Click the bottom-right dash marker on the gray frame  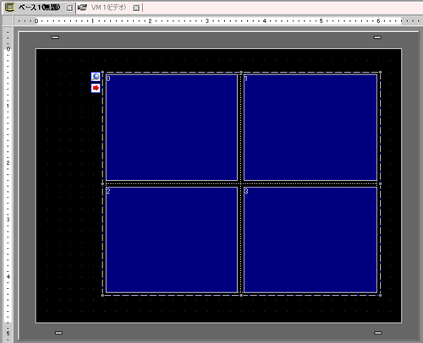click(378, 333)
